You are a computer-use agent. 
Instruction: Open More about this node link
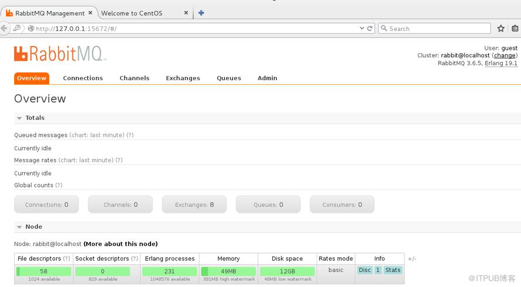click(x=121, y=244)
